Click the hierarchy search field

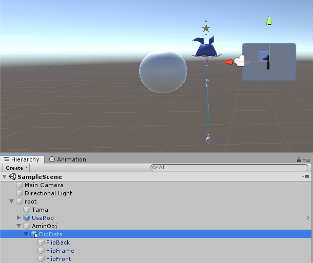[x=229, y=168]
